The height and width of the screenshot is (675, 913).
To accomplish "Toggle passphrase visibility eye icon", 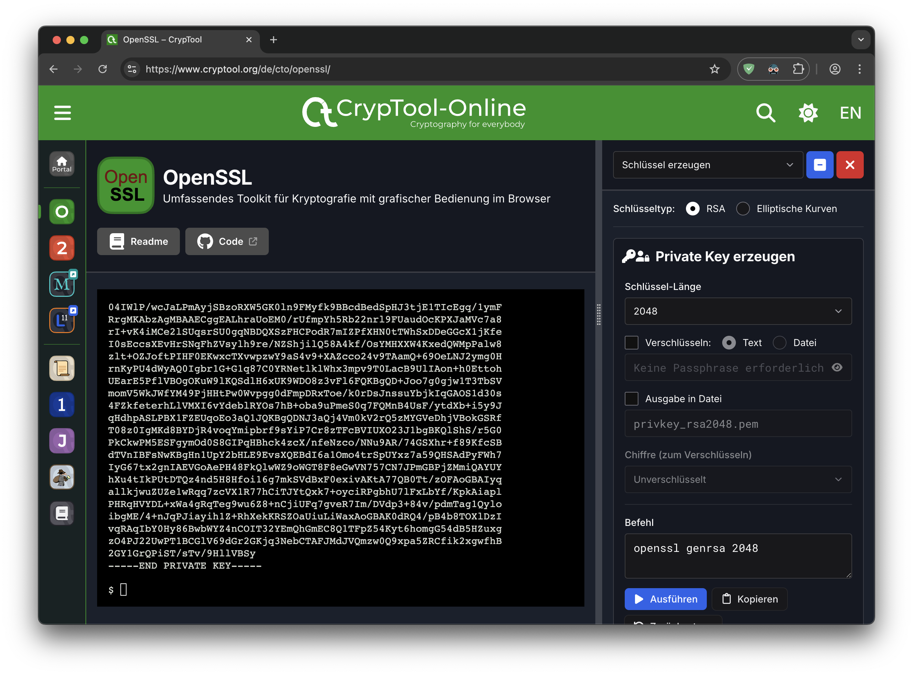I will coord(837,368).
